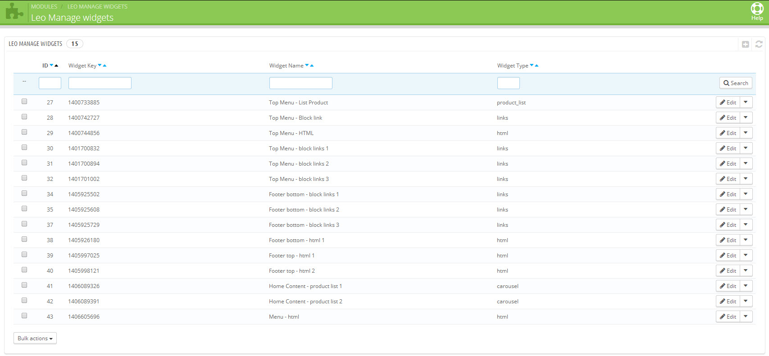
Task: Select checkbox for widget ID 27
Action: point(24,102)
